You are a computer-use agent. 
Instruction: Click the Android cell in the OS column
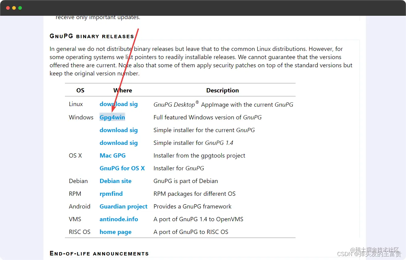(x=80, y=206)
